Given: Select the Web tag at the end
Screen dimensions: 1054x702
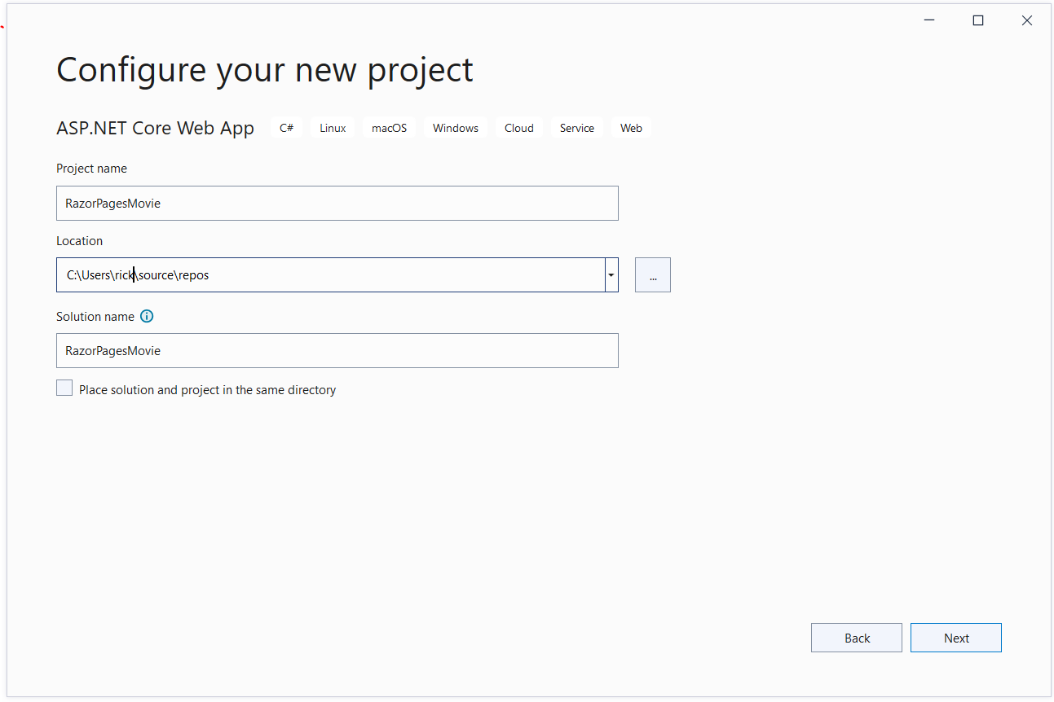Looking at the screenshot, I should pyautogui.click(x=631, y=127).
